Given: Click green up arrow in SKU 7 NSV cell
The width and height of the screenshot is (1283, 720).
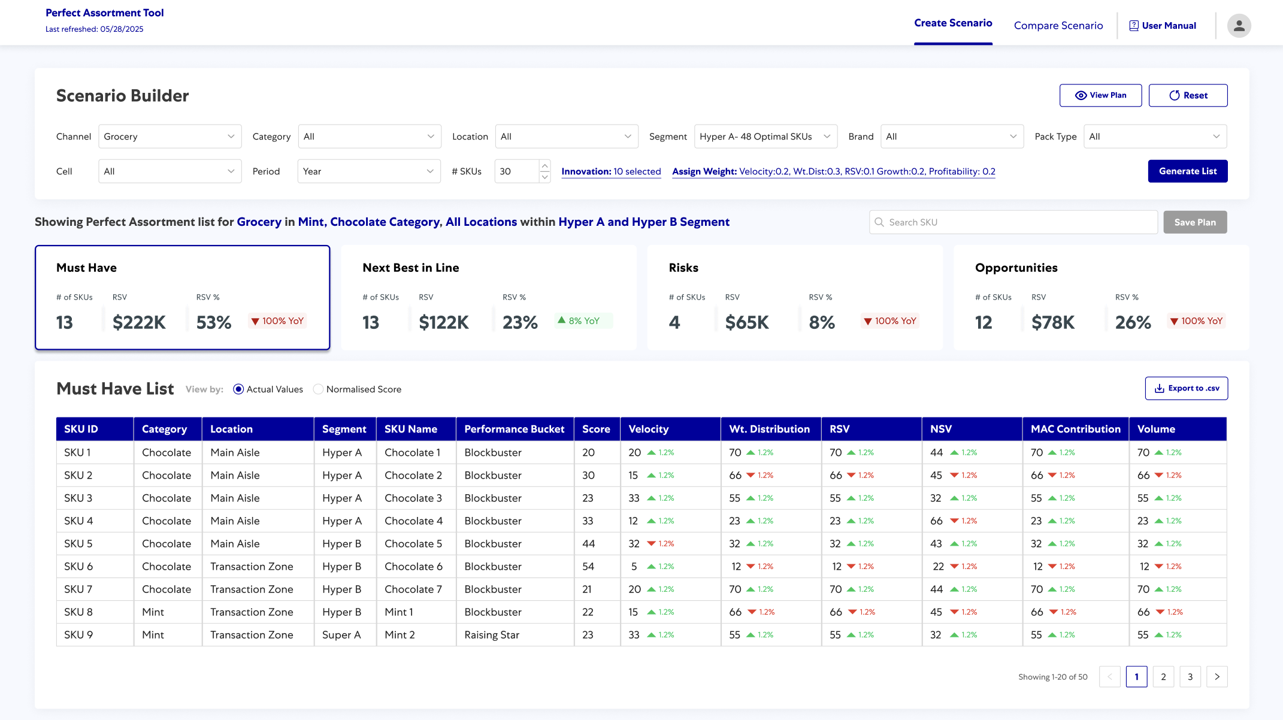Looking at the screenshot, I should [x=954, y=589].
